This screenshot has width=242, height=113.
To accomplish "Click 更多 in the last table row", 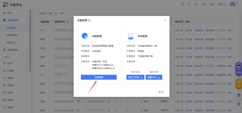I will pos(230,110).
